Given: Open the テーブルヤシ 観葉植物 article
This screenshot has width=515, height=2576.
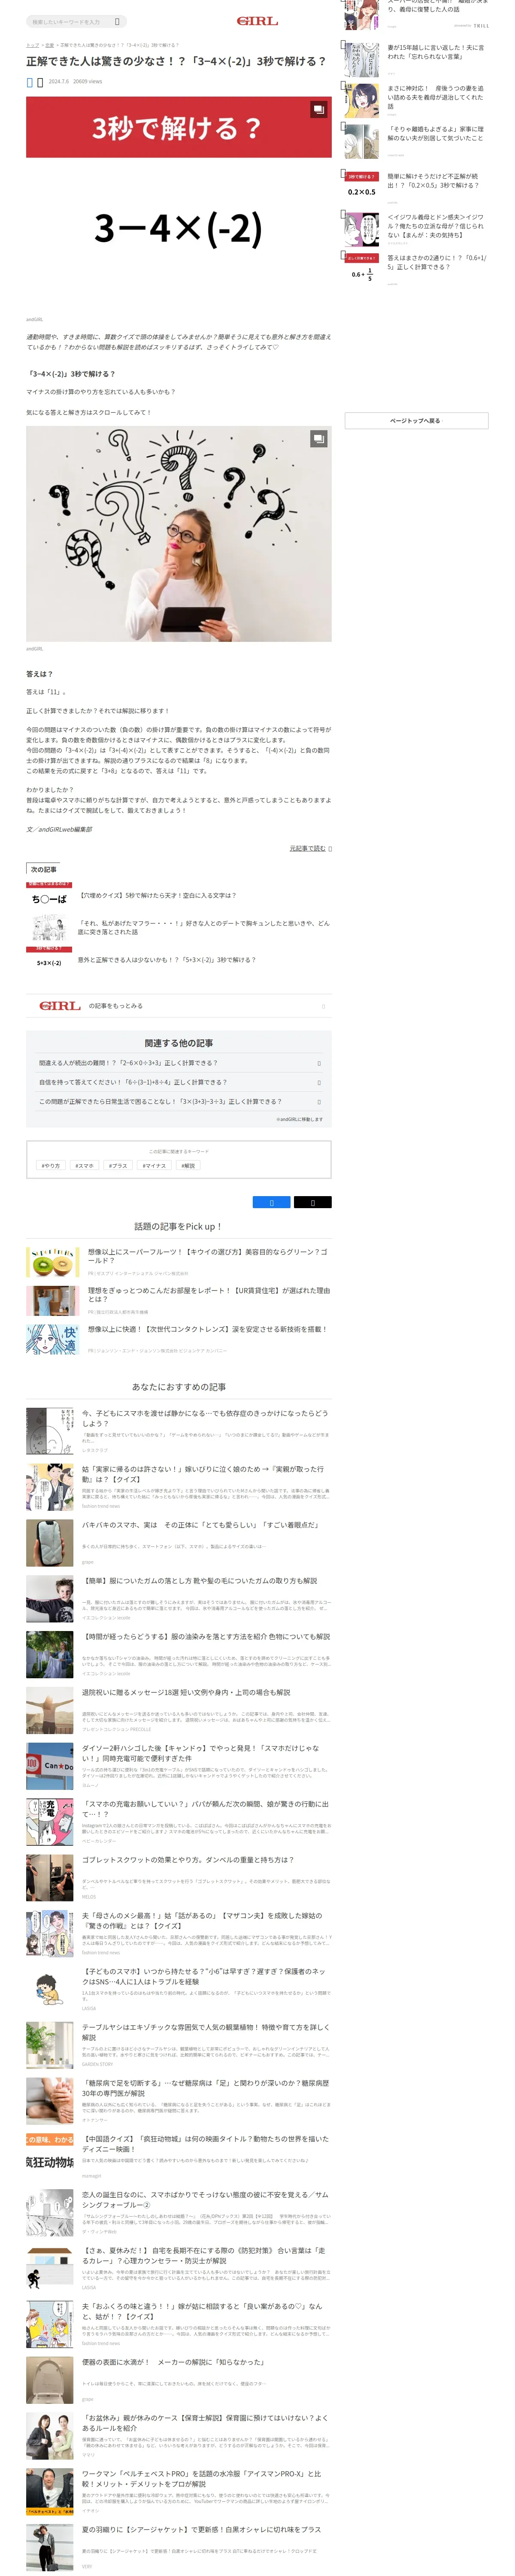Looking at the screenshot, I should 205,2033.
